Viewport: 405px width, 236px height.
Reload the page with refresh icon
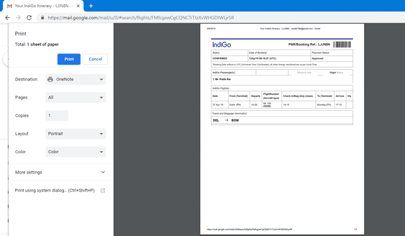point(29,17)
